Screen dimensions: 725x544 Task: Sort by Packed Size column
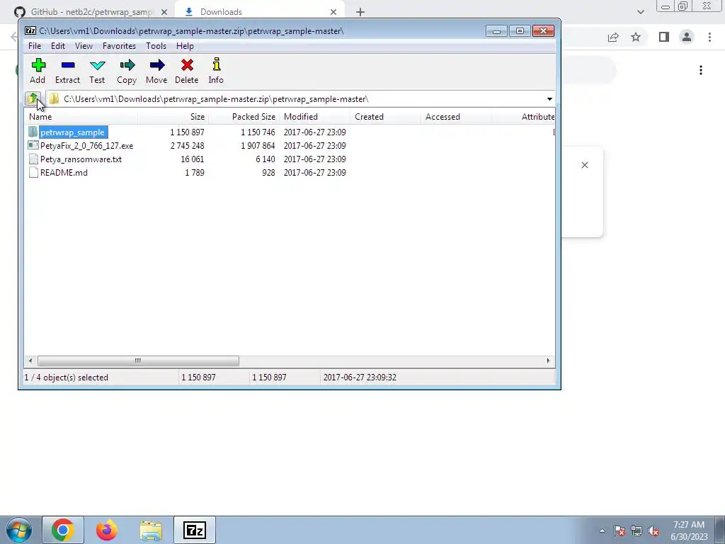click(244, 117)
